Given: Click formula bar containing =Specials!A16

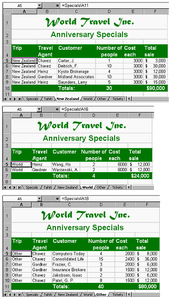Looking at the screenshot, I should pyautogui.click(x=107, y=109).
